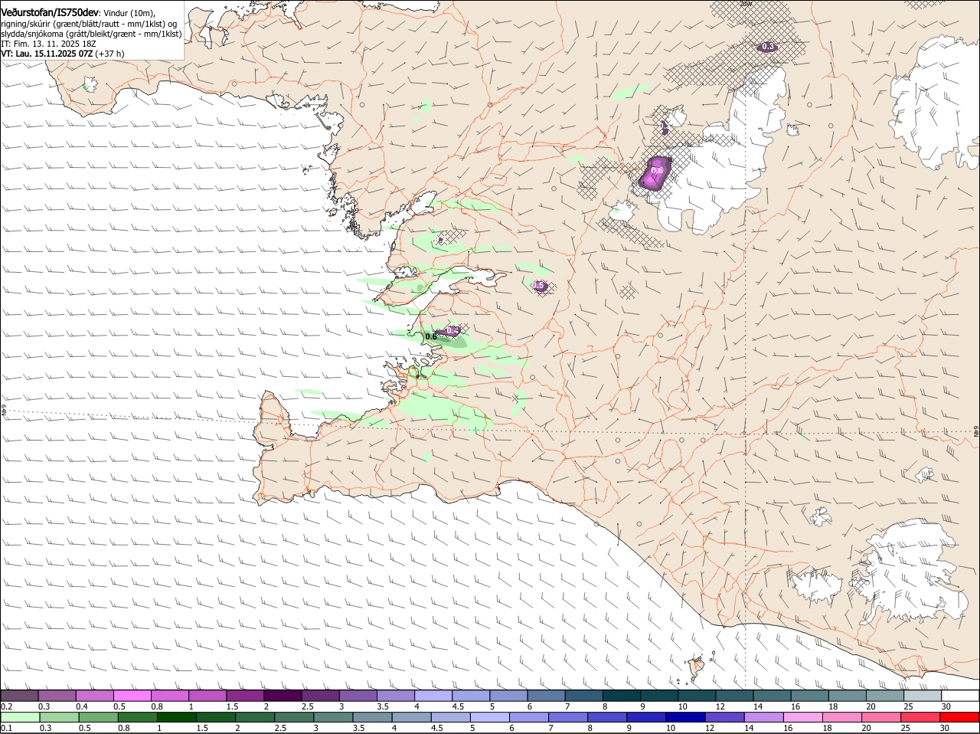Select lower scale swatch between 3 and 3.5
The width and height of the screenshot is (980, 734).
(333, 717)
